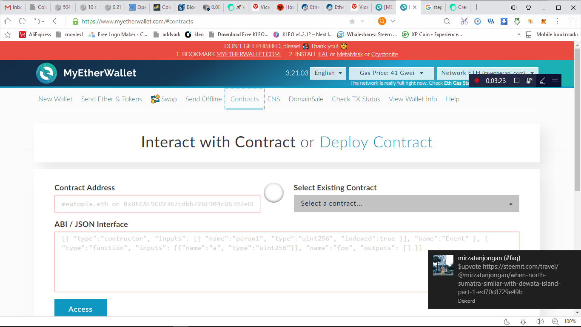Expand the bookmark star dropdown arrow

362,21
